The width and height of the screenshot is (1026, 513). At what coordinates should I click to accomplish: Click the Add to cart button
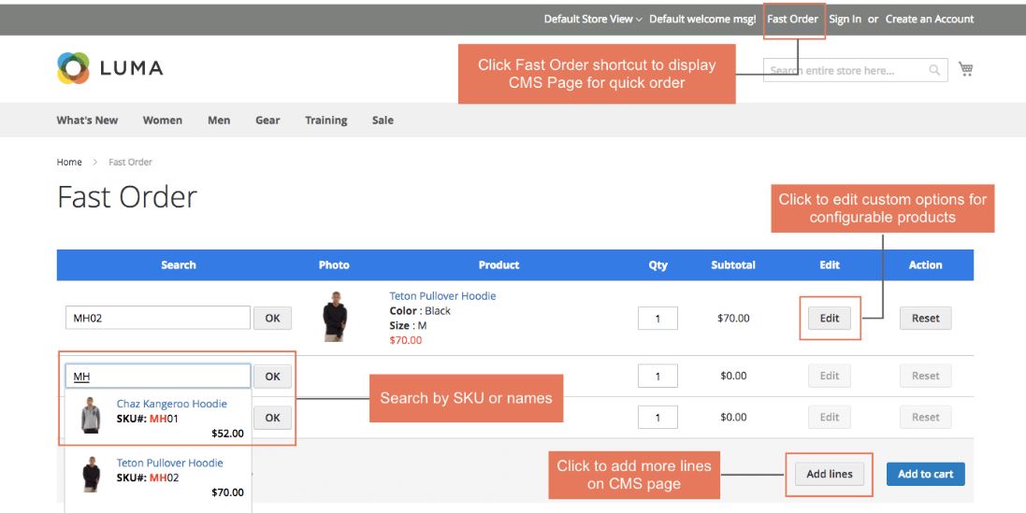click(925, 474)
